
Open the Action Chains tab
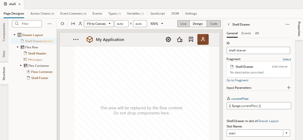[x=42, y=14]
